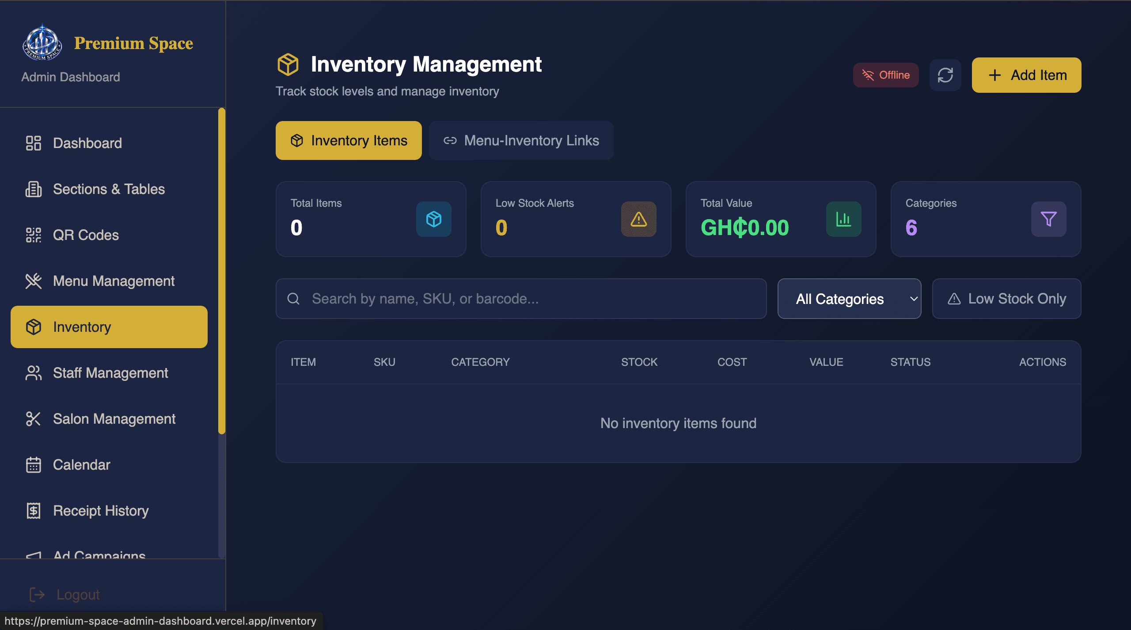The height and width of the screenshot is (630, 1131).
Task: Click the ITEM column header
Action: (303, 362)
